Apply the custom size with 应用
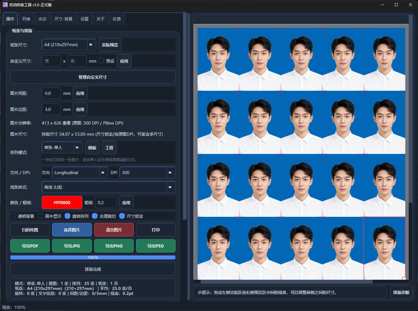Screen dimensions: 418x311 [x=124, y=61]
